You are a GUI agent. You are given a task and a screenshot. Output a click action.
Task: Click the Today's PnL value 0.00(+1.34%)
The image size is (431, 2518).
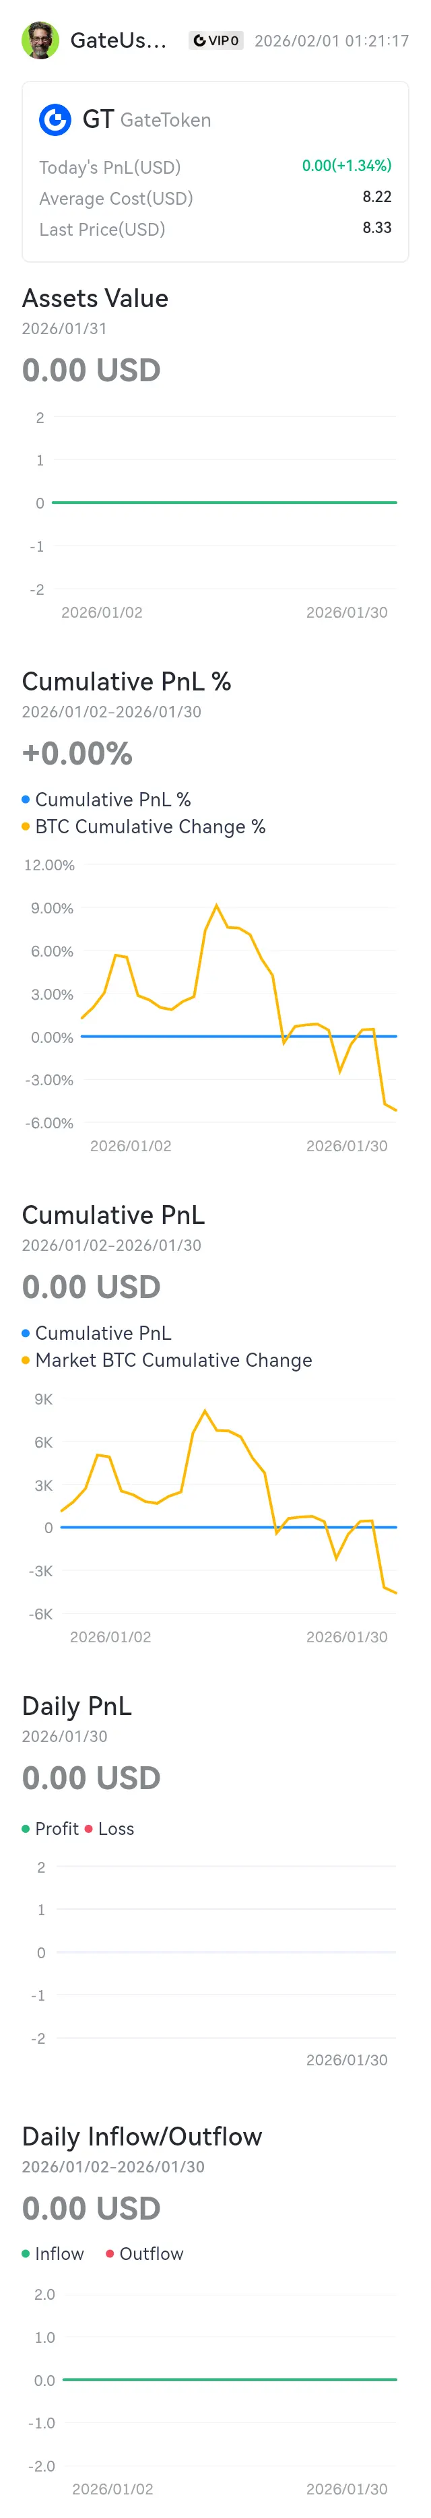pos(346,166)
